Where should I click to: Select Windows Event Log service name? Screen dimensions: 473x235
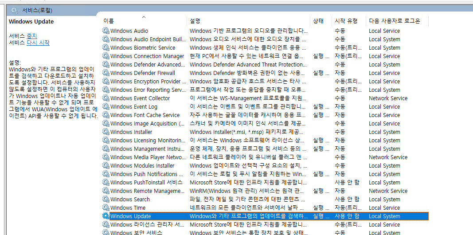[133, 107]
